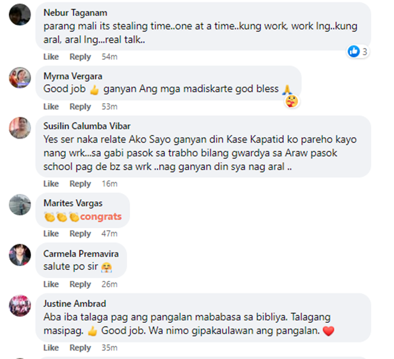Open the care reaction on Myrna Vergara's comment
This screenshot has height=359, width=394.
pos(292,101)
